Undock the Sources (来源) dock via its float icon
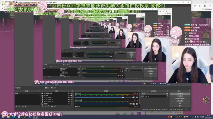Image resolution: width=213 pixels, height=119 pixels. tap(72, 91)
